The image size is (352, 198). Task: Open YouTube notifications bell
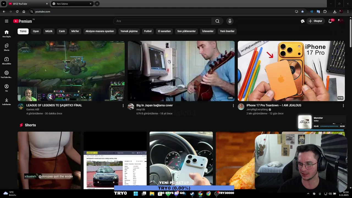coord(331,21)
